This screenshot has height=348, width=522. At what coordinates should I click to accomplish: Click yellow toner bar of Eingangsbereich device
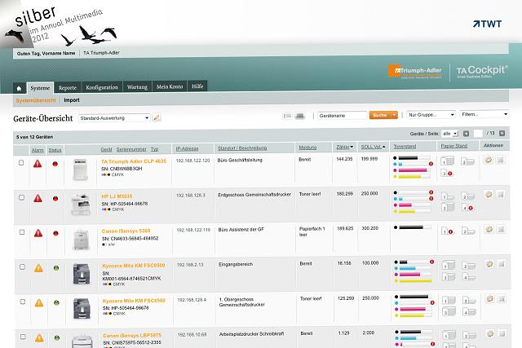(x=415, y=281)
